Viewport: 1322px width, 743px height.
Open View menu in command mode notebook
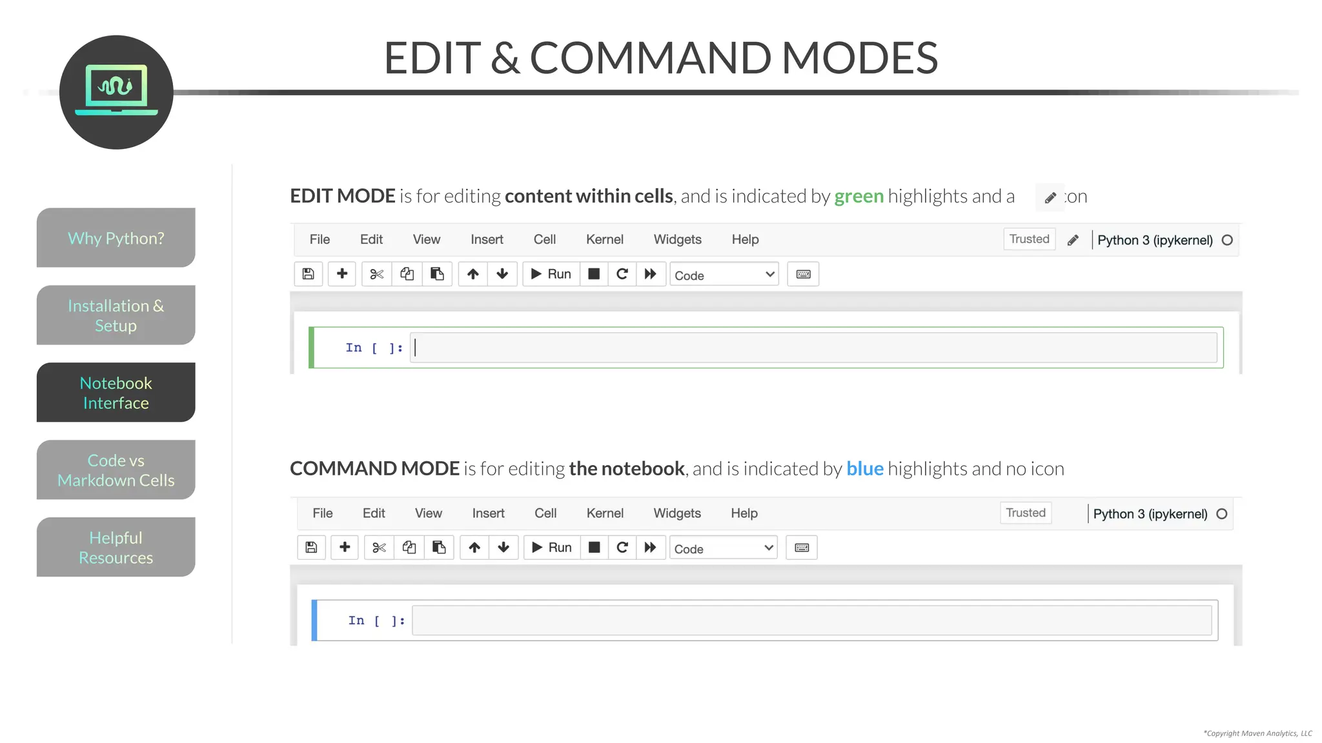tap(429, 513)
